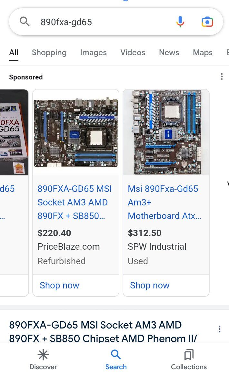This screenshot has width=229, height=375.
Task: Open the News results tab
Action: [169, 52]
